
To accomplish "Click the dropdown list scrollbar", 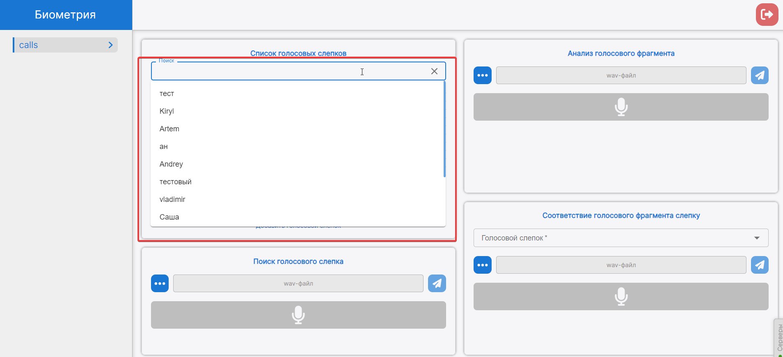I will tap(444, 129).
